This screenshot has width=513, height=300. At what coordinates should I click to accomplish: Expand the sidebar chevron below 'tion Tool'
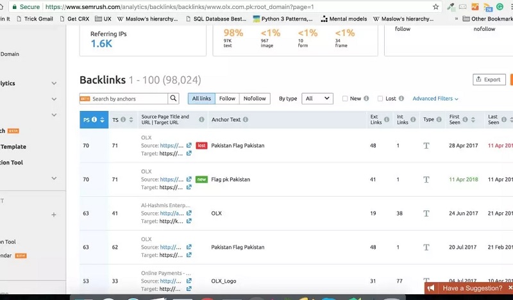[54, 178]
